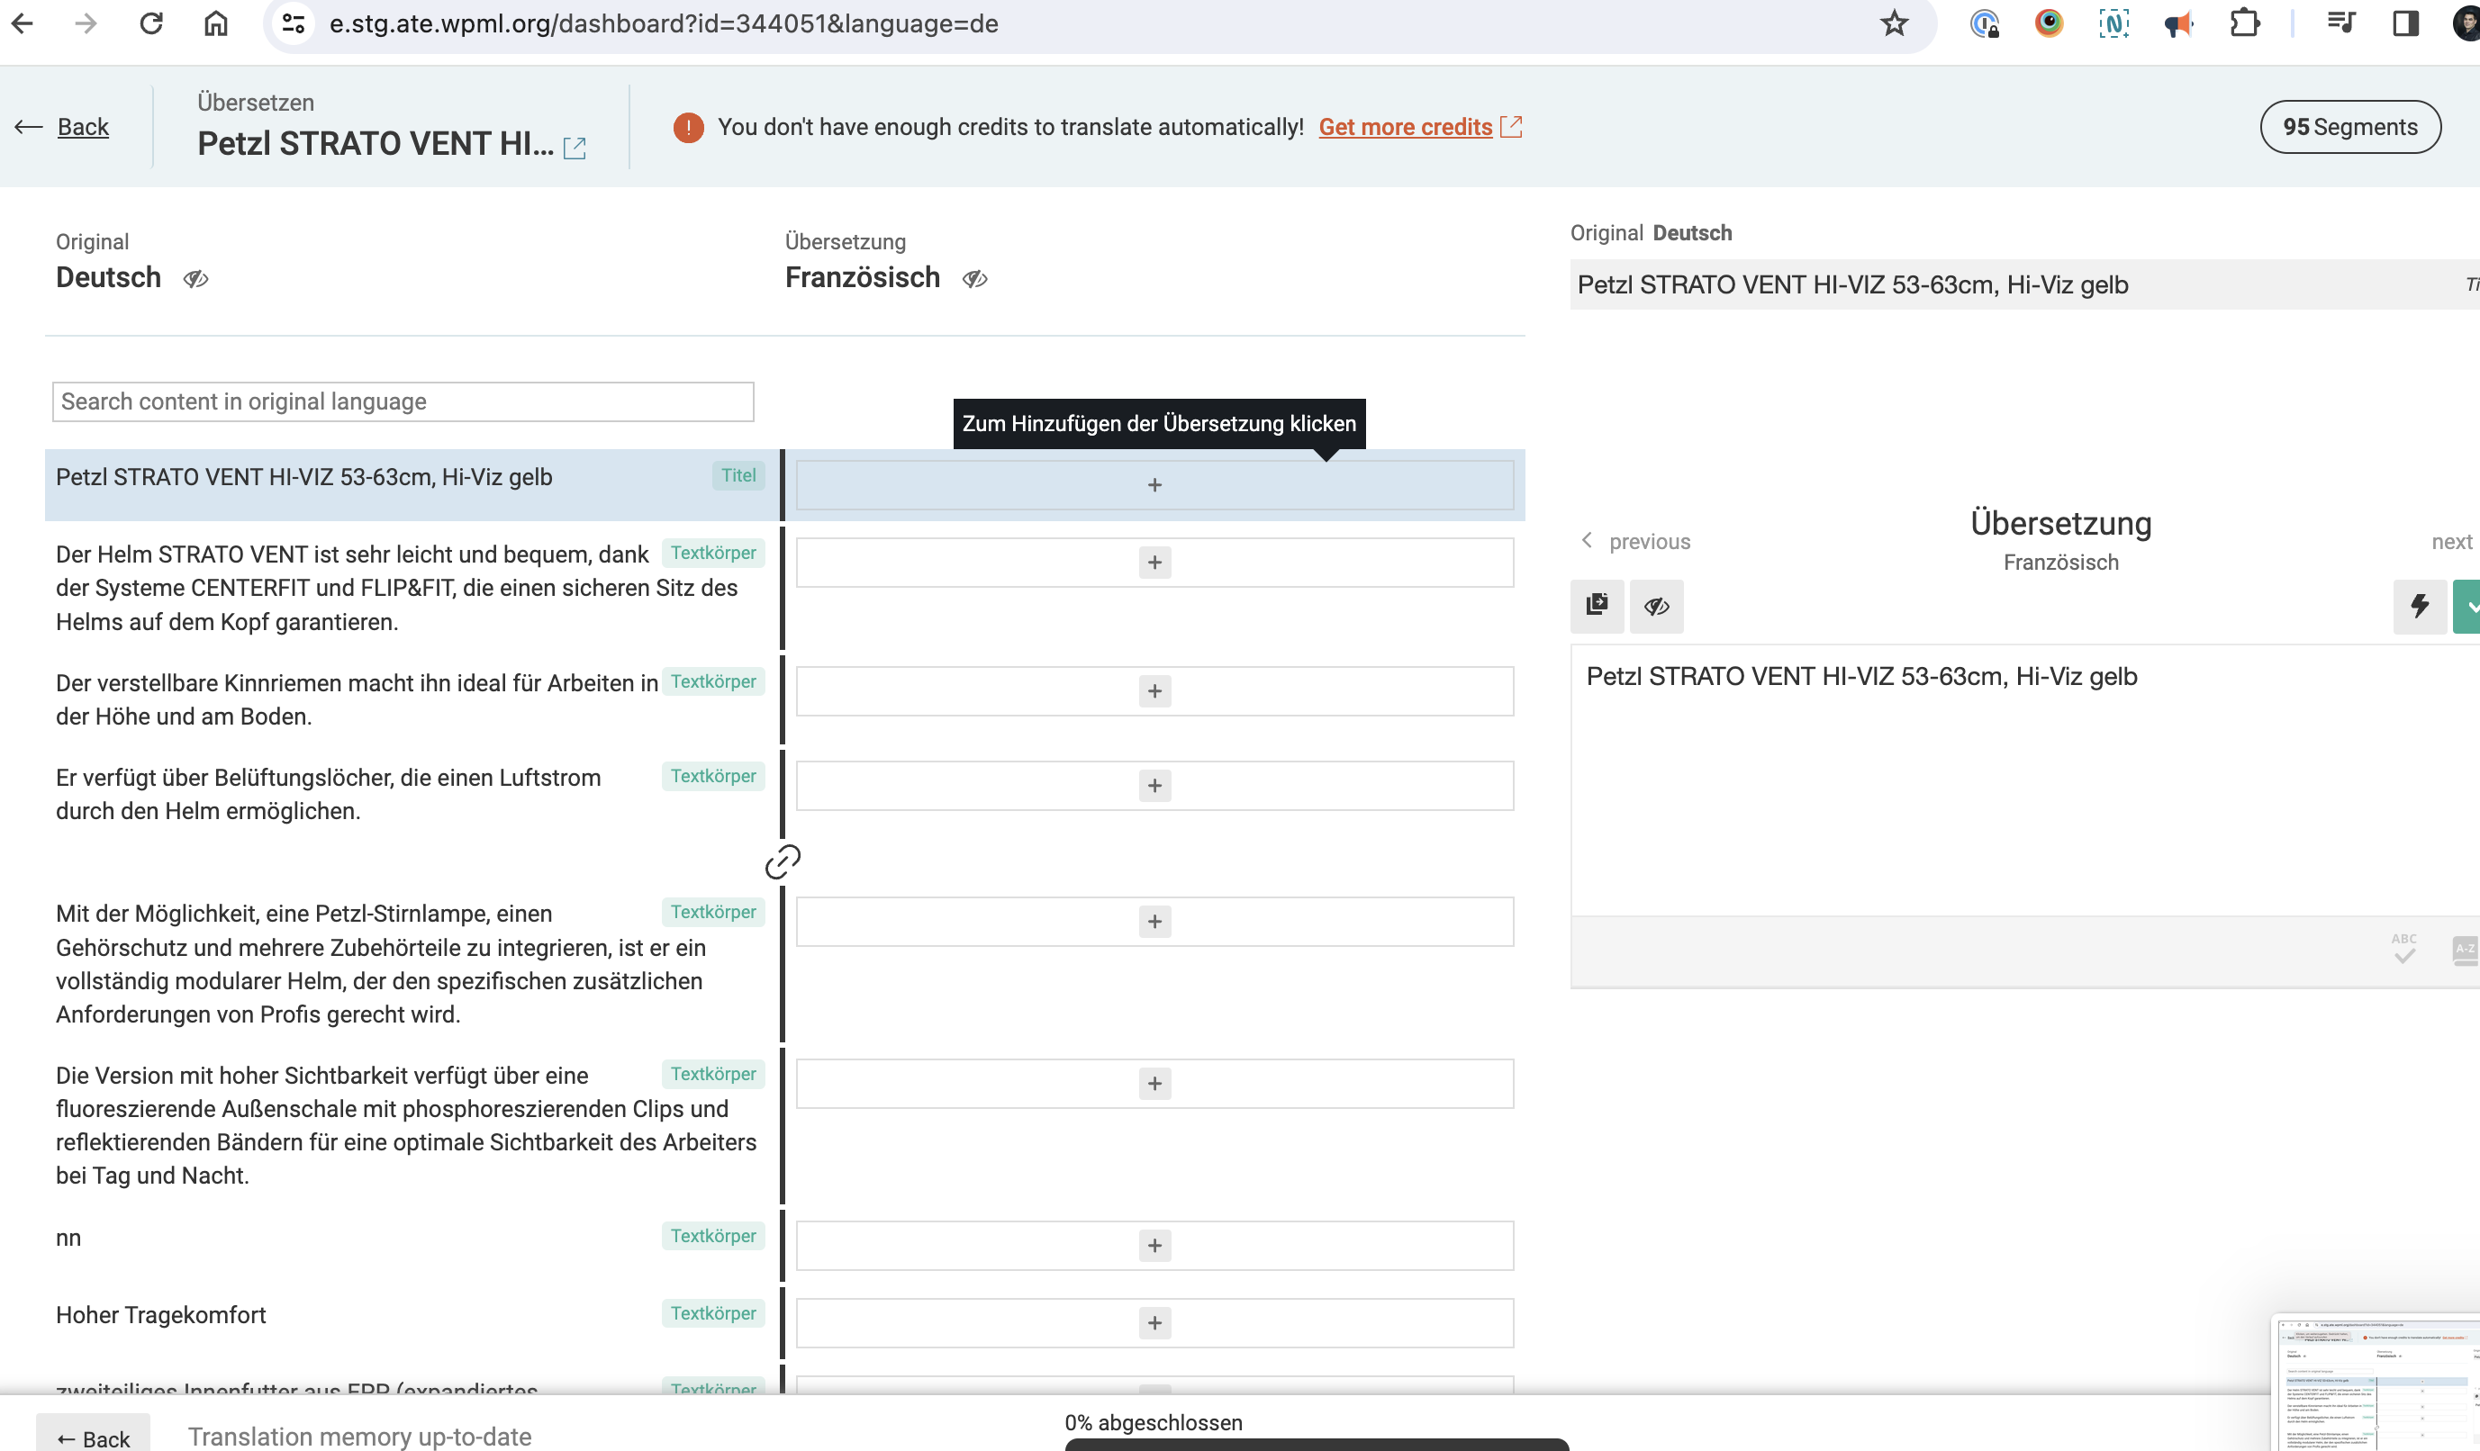Click the 0% abgeschlossen progress bar
This screenshot has height=1451, width=2480.
click(1317, 1444)
